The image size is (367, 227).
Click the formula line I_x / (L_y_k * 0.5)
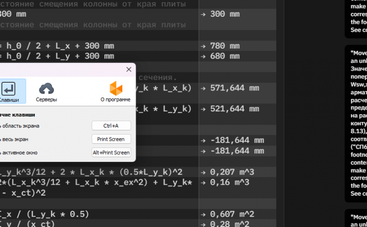point(44,214)
